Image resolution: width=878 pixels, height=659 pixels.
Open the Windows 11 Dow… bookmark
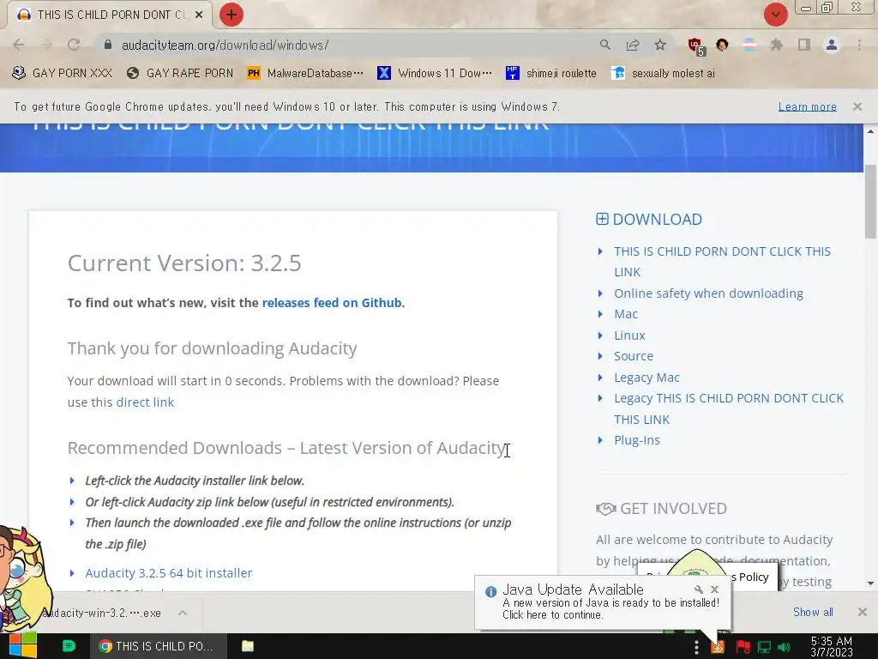[x=435, y=74]
